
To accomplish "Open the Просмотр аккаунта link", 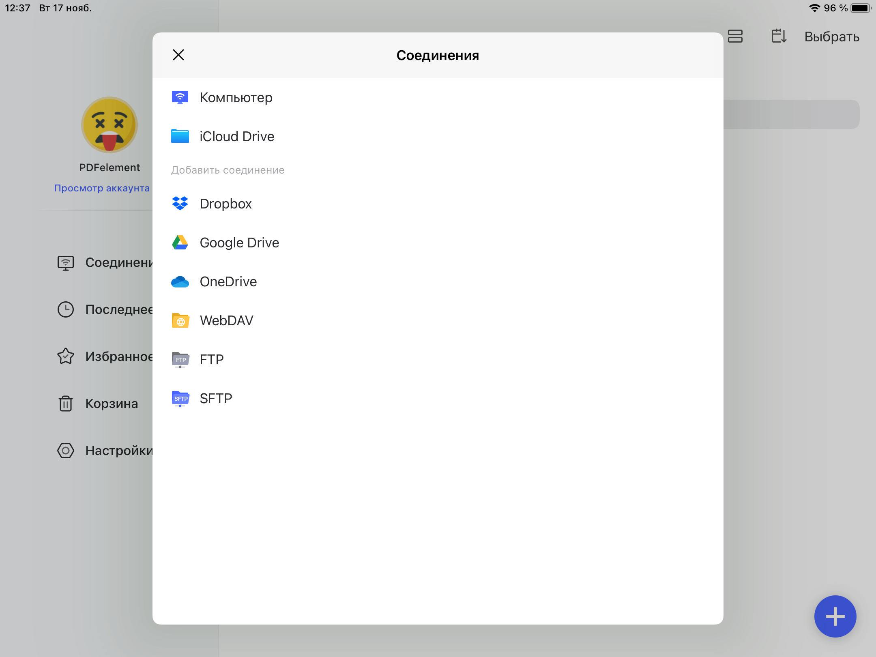I will coord(102,188).
